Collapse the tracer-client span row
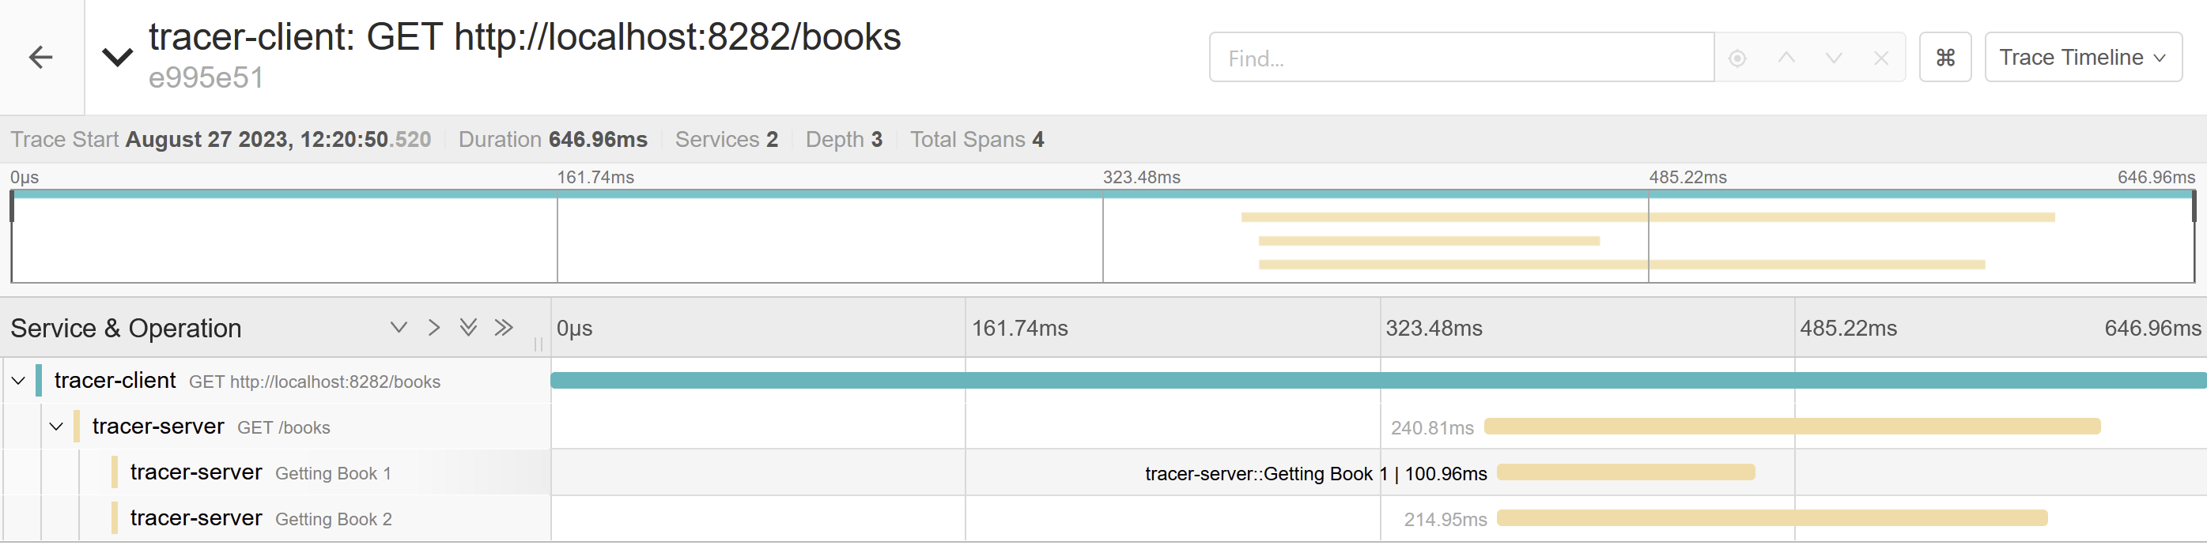 [18, 381]
